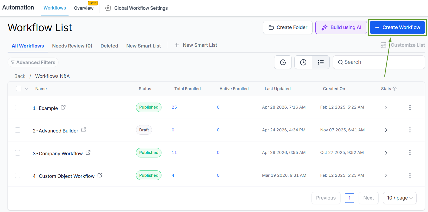Expand stats chevron for 3-Company Workflow row
Screen dimensions: 428x212
tap(386, 153)
